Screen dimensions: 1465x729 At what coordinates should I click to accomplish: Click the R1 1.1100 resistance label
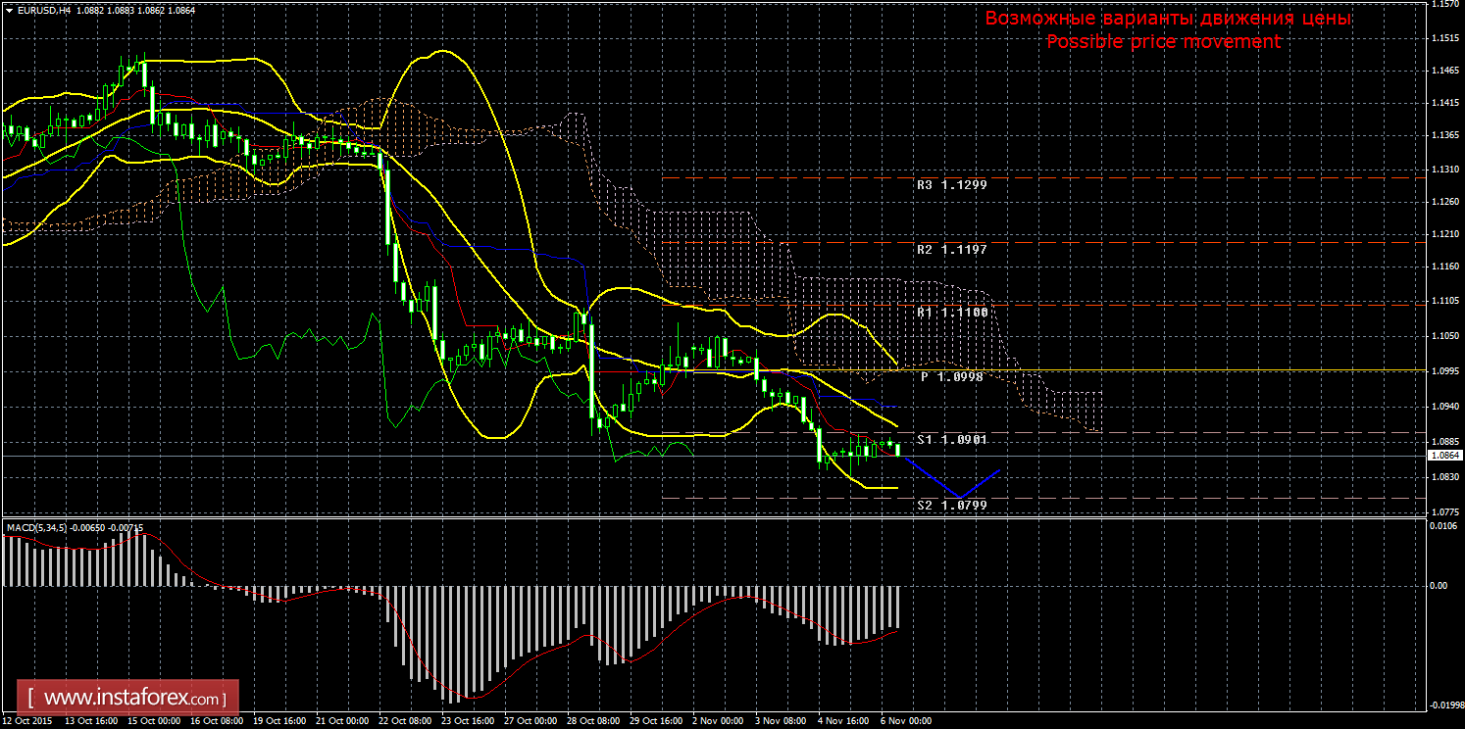(951, 312)
